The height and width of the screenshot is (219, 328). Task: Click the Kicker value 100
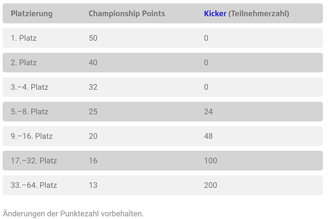[211, 161]
